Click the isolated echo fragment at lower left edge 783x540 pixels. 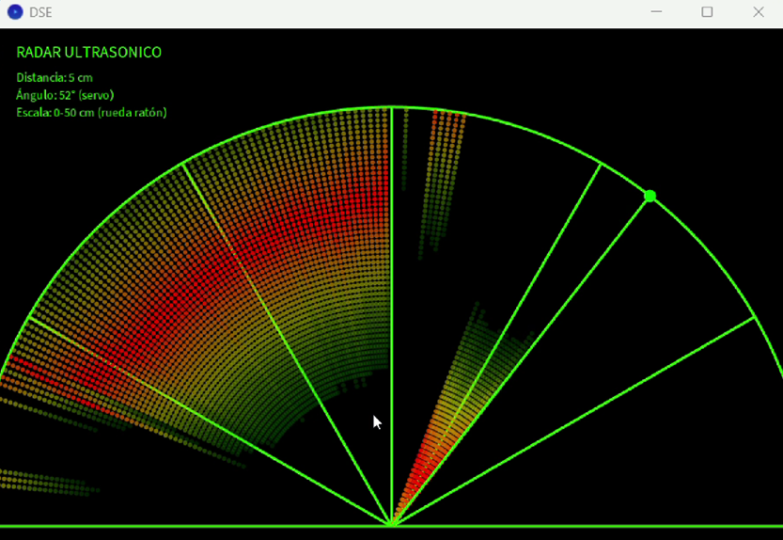pyautogui.click(x=47, y=482)
